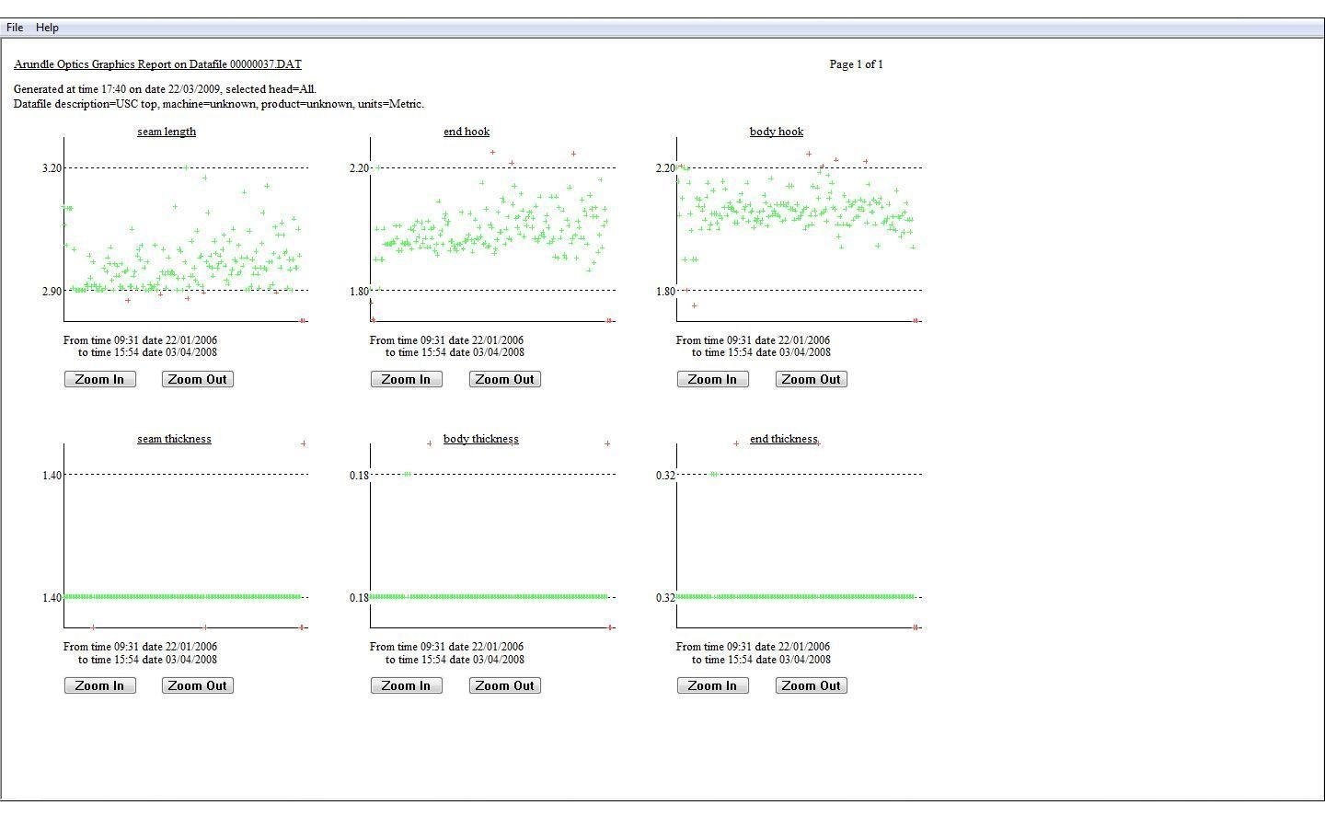Zoom In on seam thickness chart
Image resolution: width=1325 pixels, height=828 pixels.
[x=100, y=685]
